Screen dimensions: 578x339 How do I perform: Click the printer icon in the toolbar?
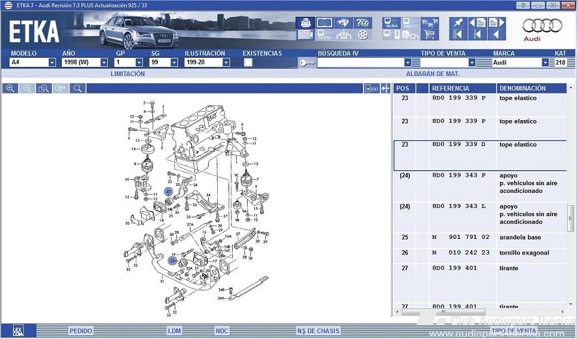[305, 23]
